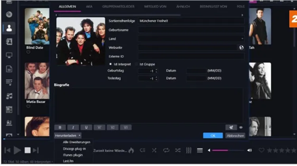Open the artists view in sidebar
Viewport: 297px width, 166px height.
[9, 28]
